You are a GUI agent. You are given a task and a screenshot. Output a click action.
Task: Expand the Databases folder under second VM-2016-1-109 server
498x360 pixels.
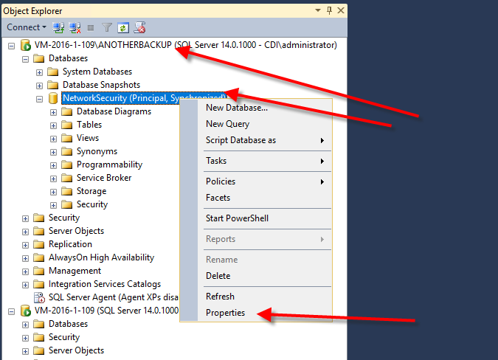click(x=25, y=325)
